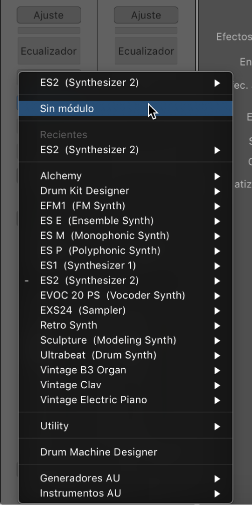Image resolution: width=252 pixels, height=505 pixels.
Task: Expand the ES E (Ensemble Synth) arrow
Action: point(217,221)
